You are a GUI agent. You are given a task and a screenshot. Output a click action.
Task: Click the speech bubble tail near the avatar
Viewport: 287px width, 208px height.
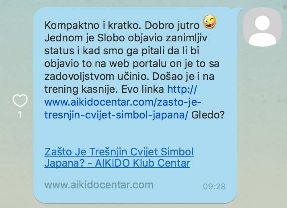[239, 12]
